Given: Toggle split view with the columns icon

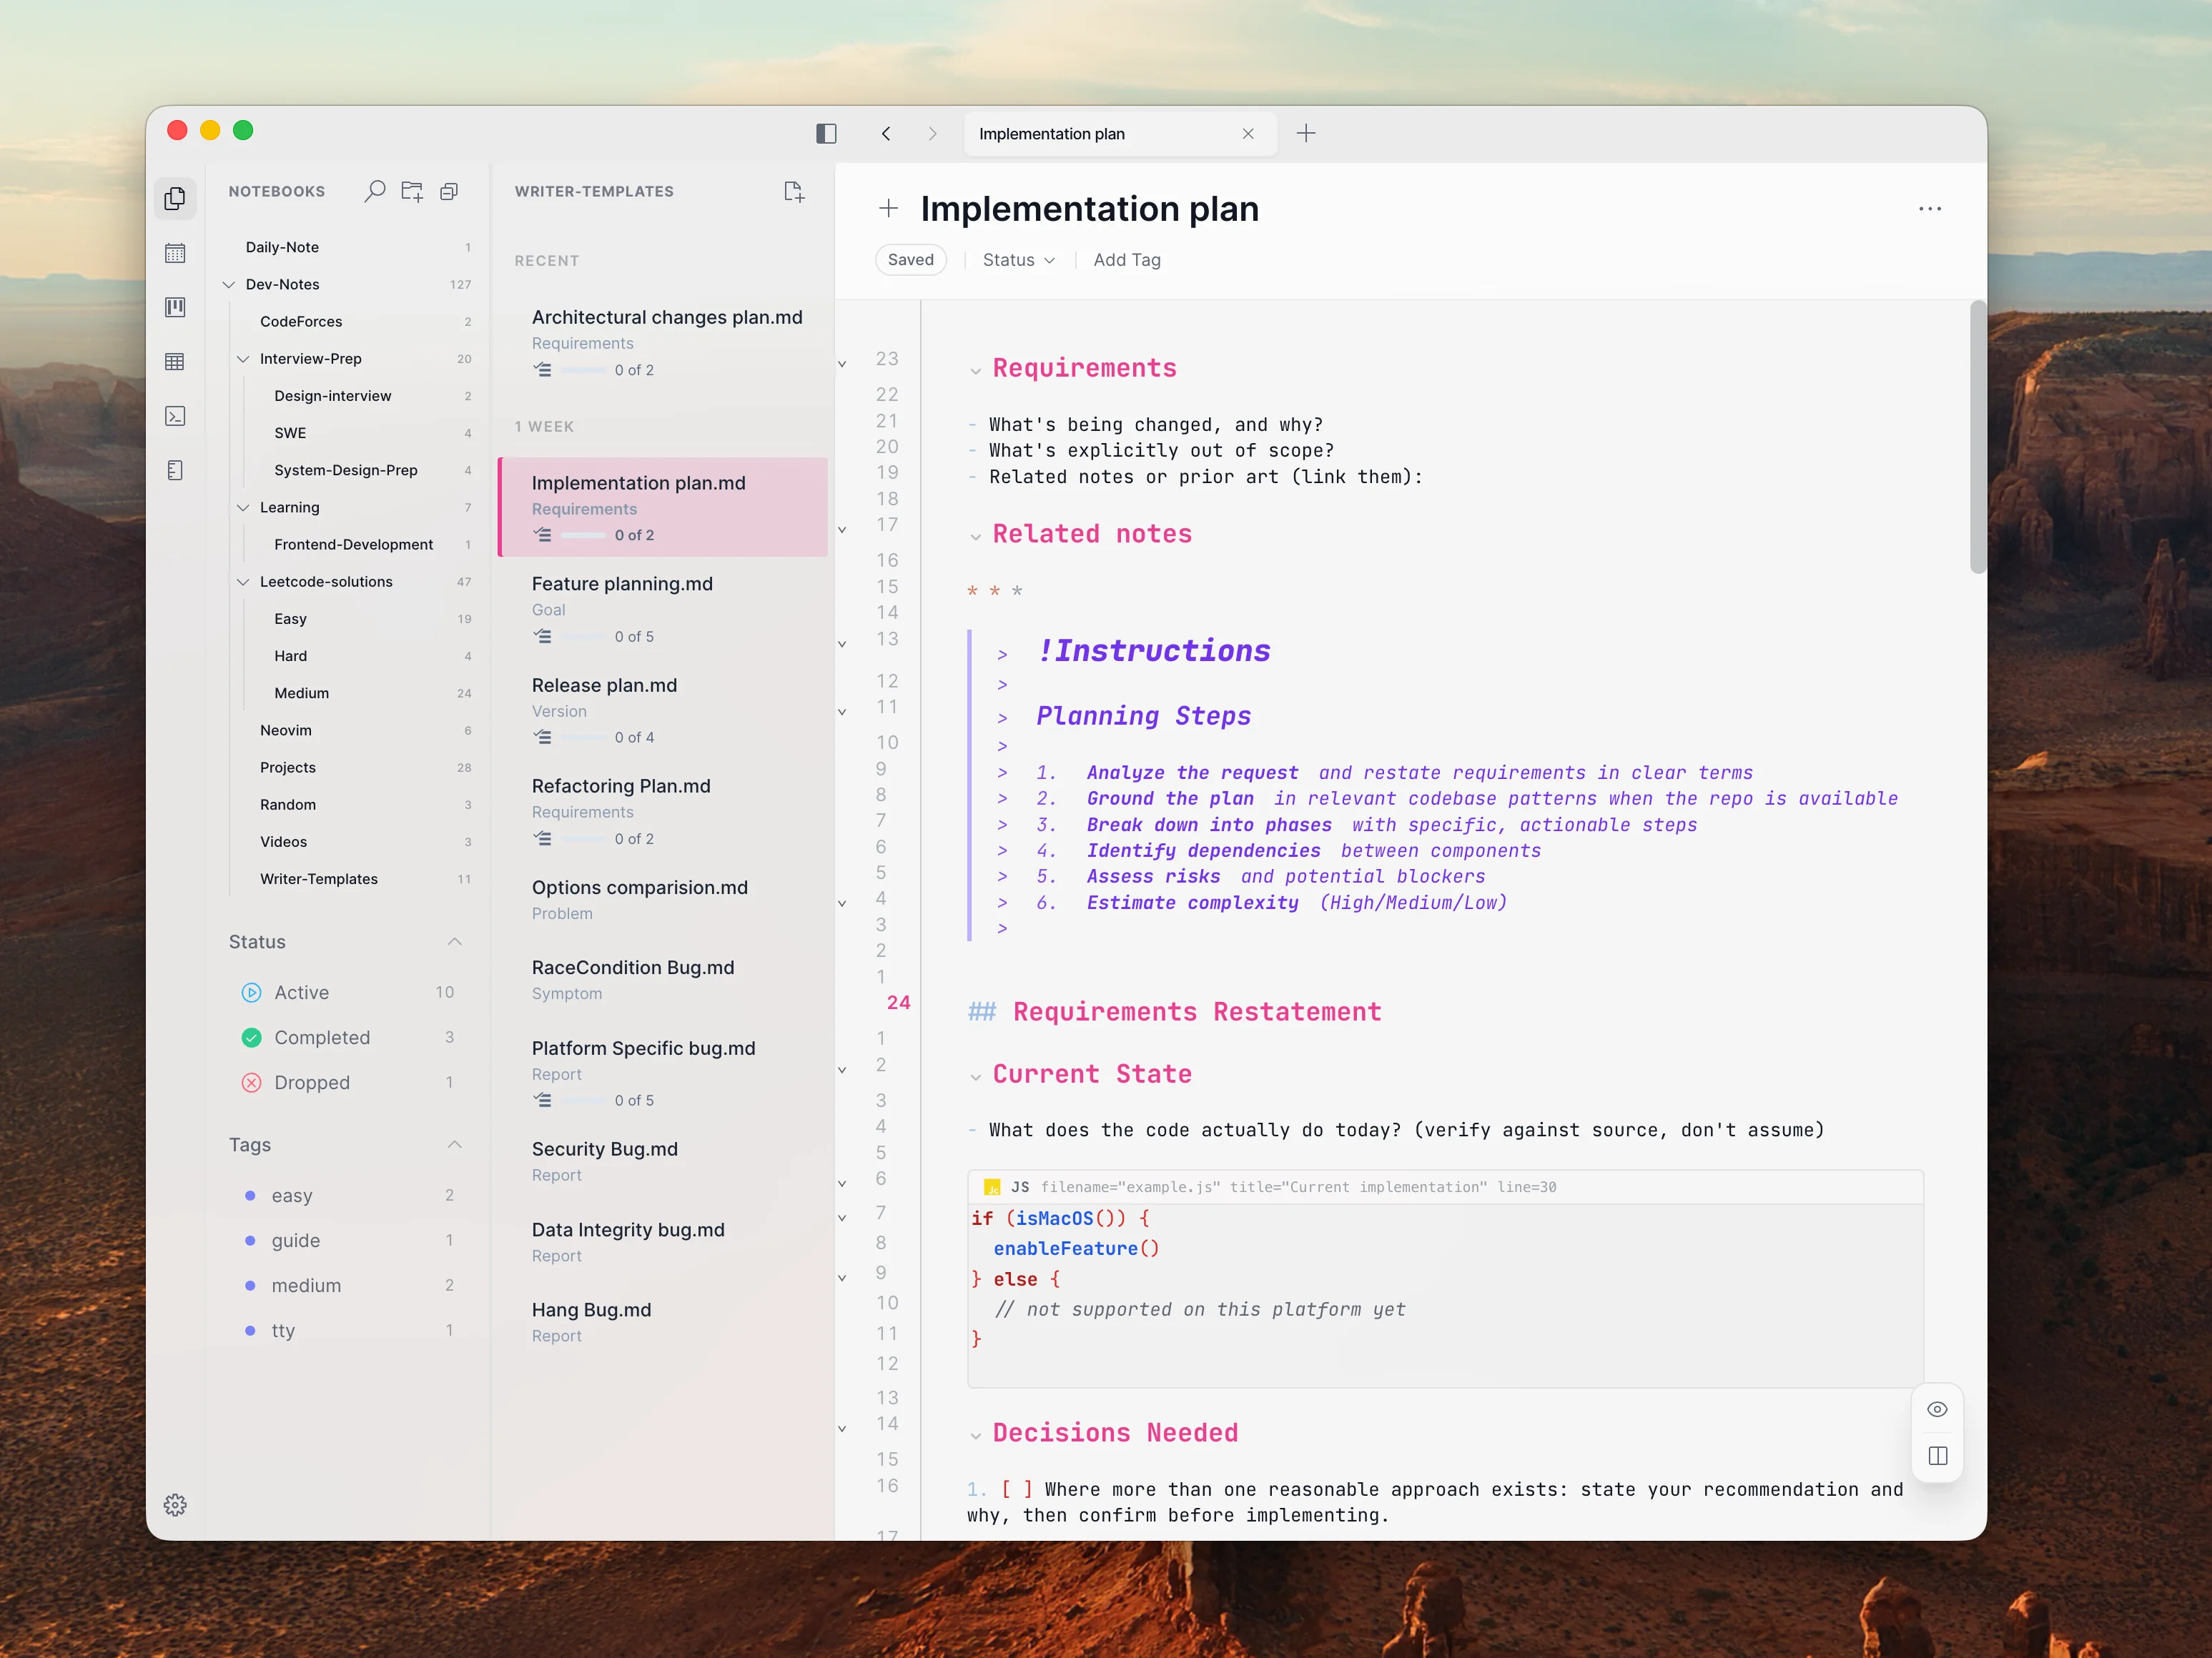Looking at the screenshot, I should pos(1937,1456).
